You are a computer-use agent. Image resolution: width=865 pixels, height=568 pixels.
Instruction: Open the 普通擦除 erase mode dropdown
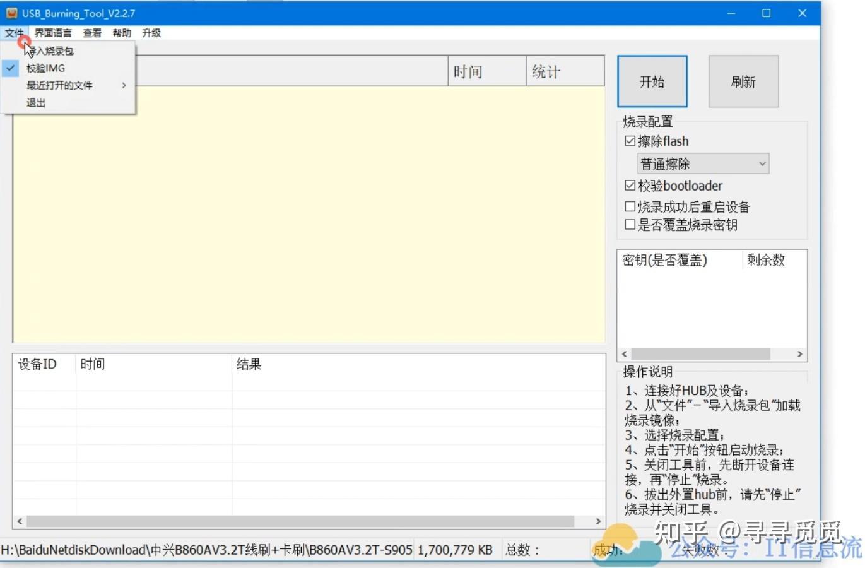(703, 164)
